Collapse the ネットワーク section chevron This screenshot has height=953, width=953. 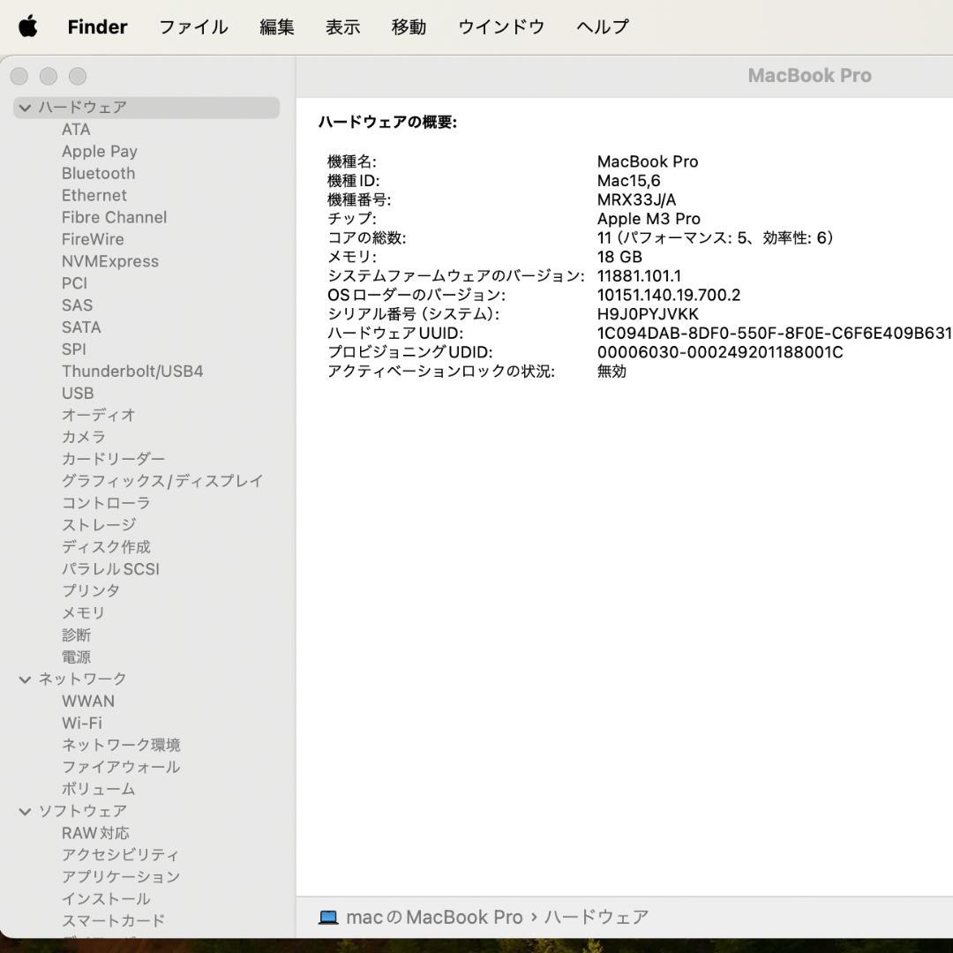(x=25, y=679)
